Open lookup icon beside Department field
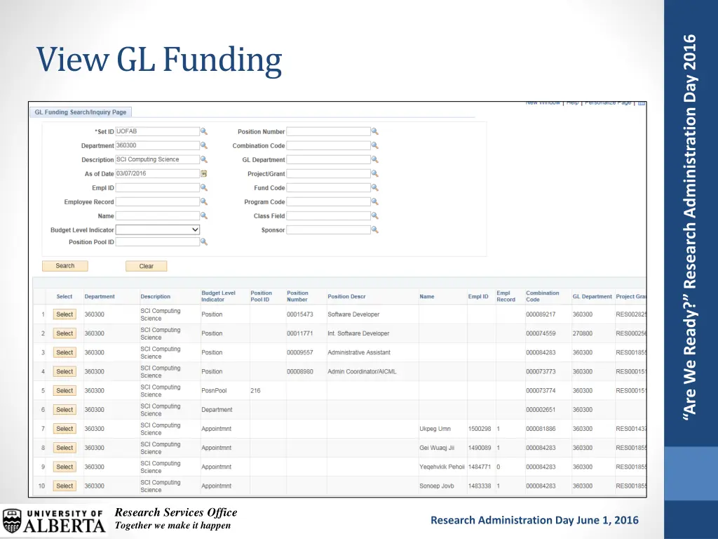 click(204, 145)
